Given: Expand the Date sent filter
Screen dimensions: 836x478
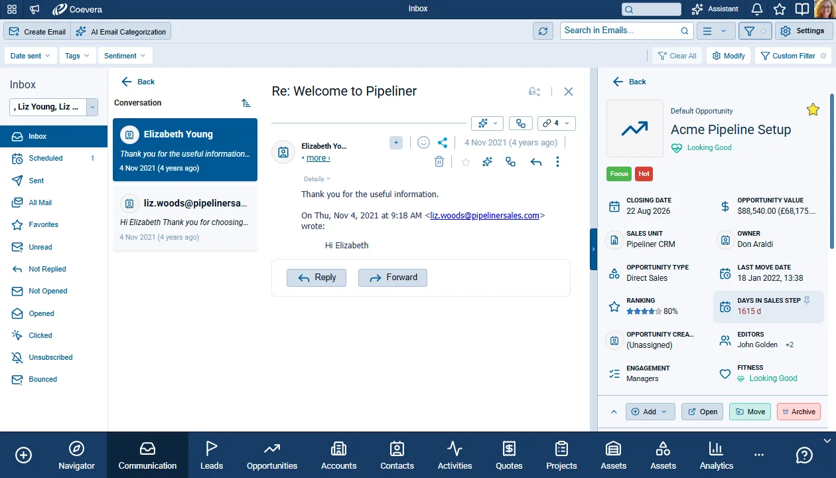Looking at the screenshot, I should coord(31,56).
